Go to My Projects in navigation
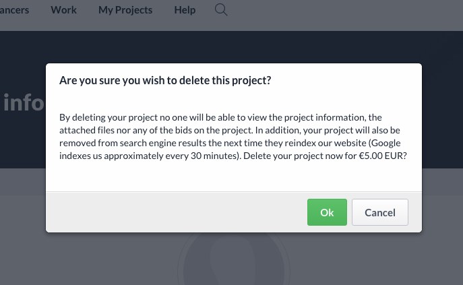The image size is (463, 285). pos(125,10)
